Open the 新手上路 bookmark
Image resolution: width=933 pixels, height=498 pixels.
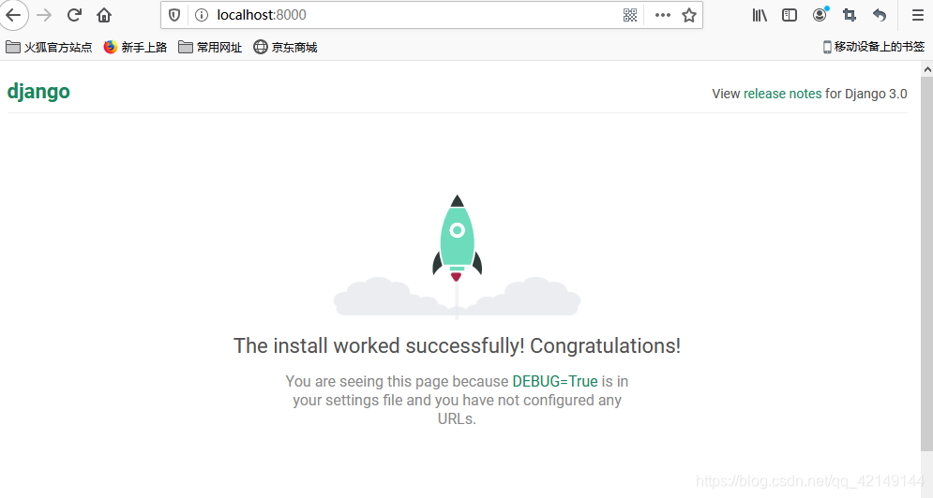pyautogui.click(x=135, y=47)
